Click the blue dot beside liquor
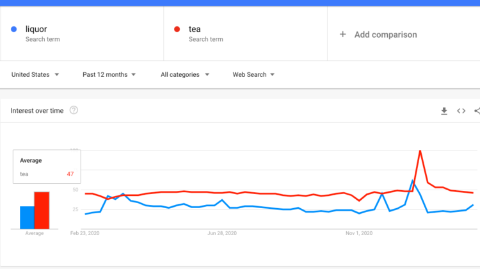480x269 pixels. click(14, 29)
